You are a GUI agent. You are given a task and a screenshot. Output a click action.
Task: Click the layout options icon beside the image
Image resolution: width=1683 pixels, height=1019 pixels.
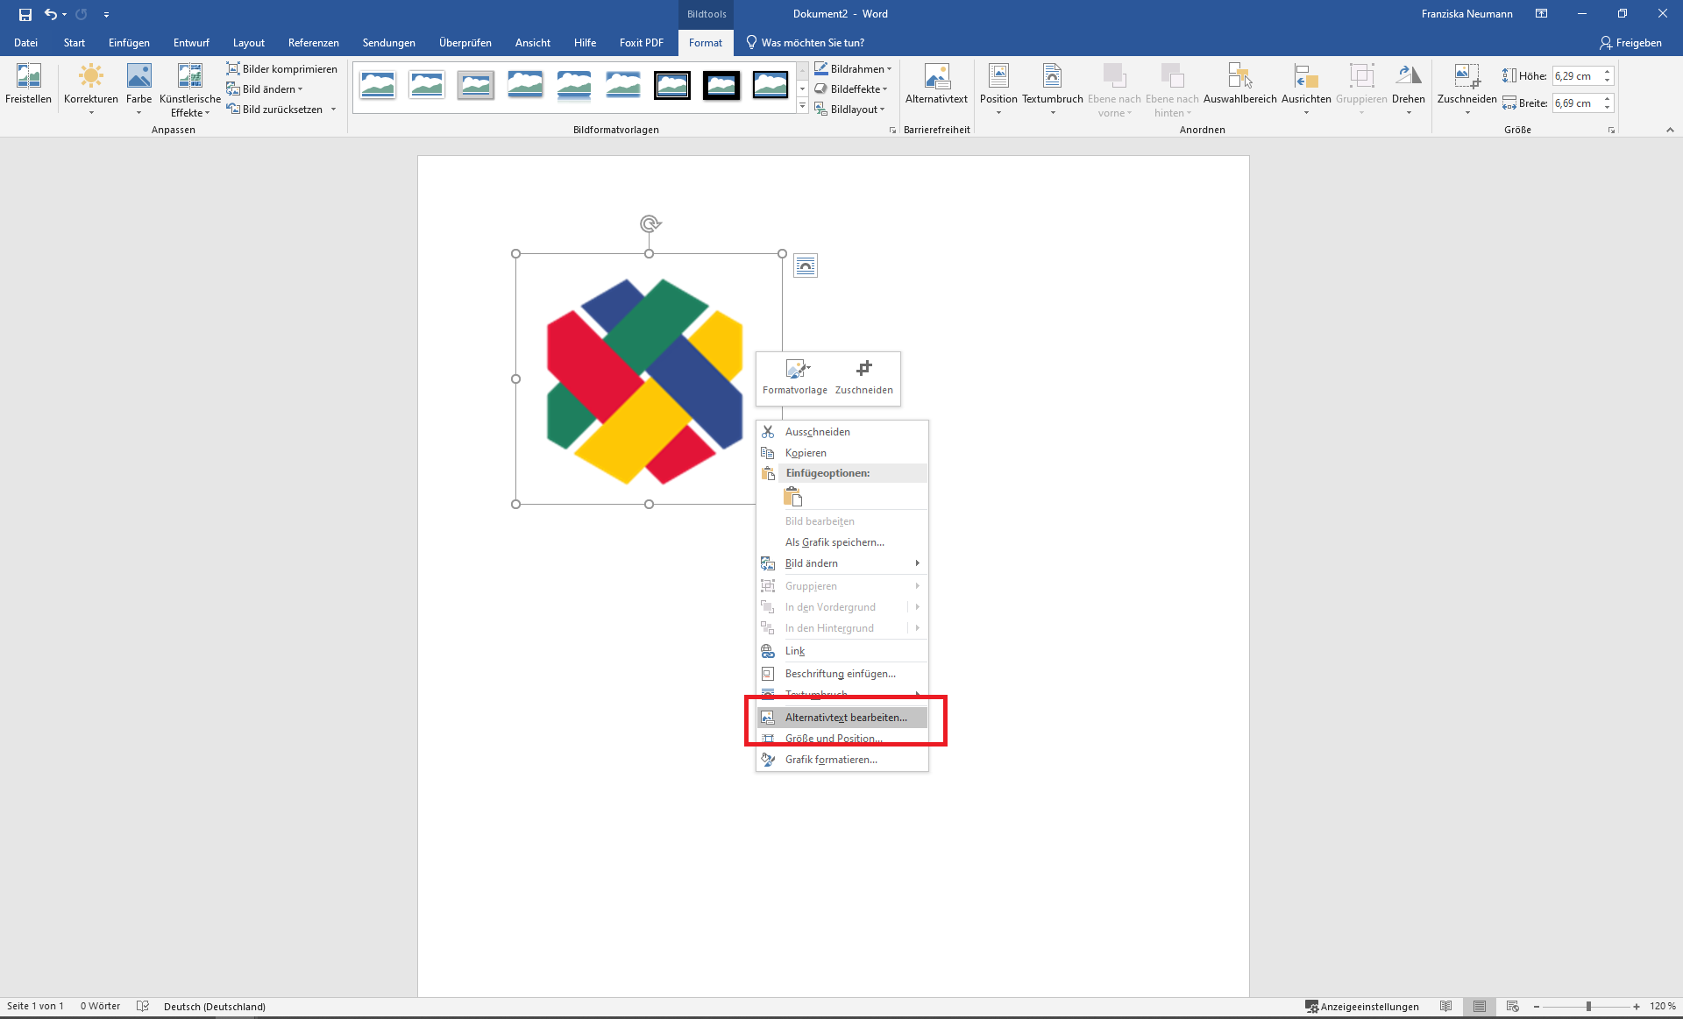coord(806,265)
